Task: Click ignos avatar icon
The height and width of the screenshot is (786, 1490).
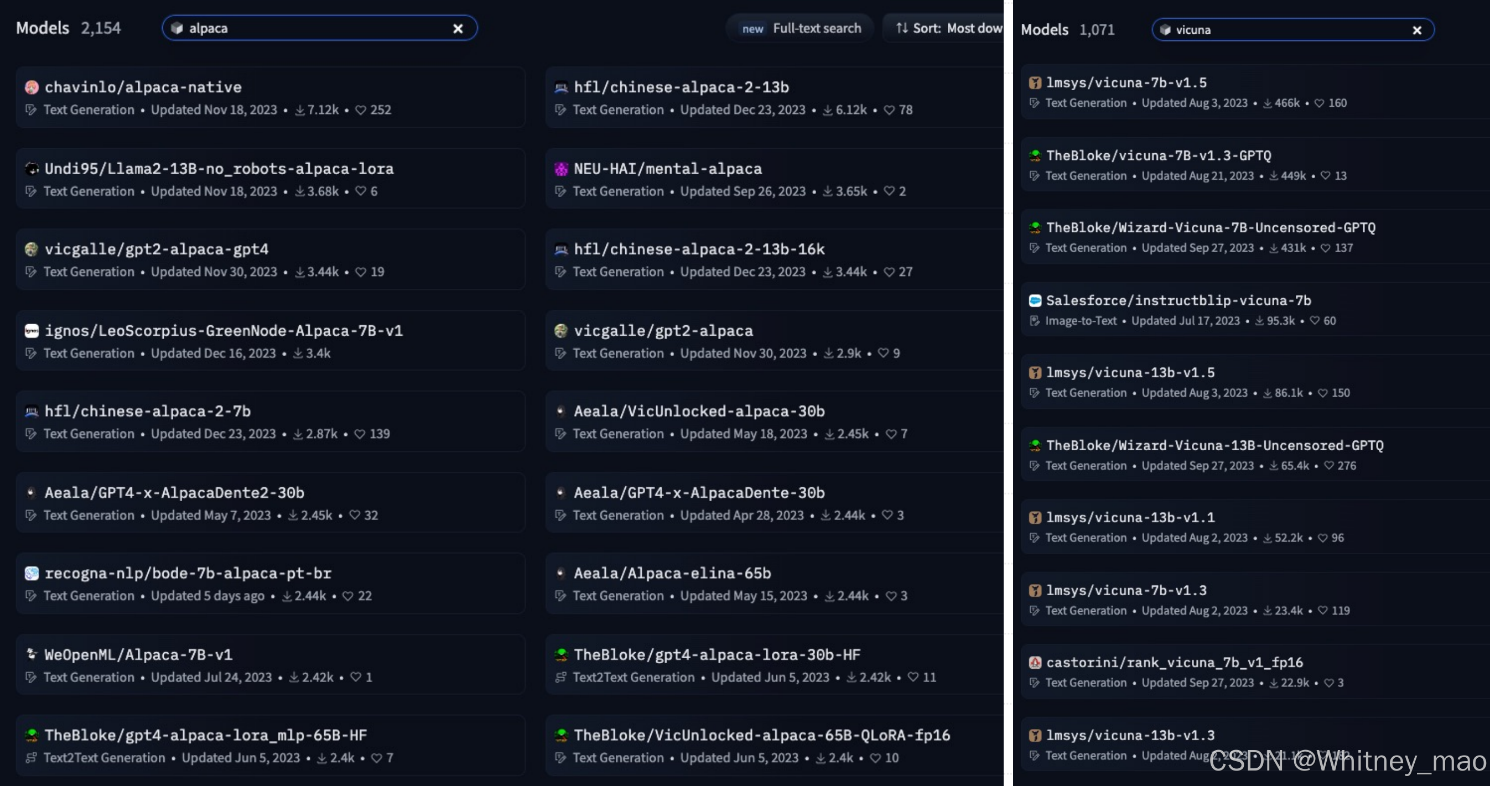Action: (x=32, y=331)
